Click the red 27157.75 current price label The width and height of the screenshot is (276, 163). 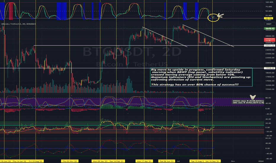(x=269, y=40)
